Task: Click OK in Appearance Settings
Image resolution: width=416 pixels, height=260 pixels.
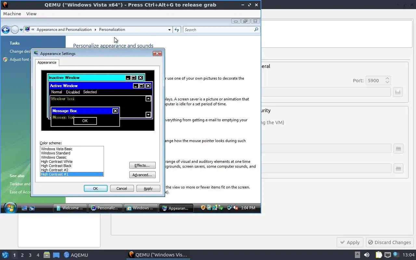Action: (96, 188)
